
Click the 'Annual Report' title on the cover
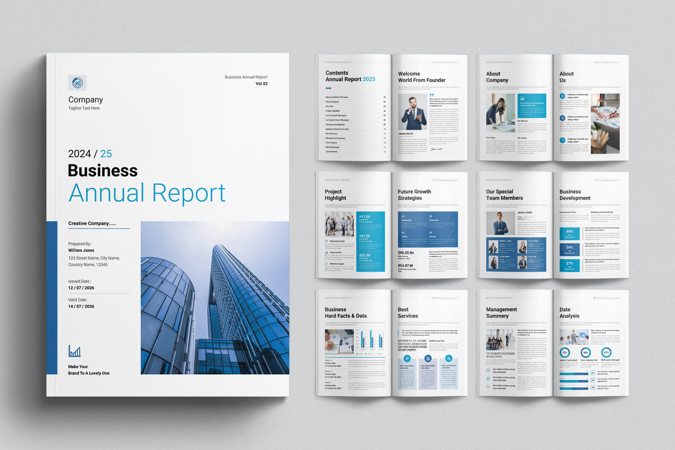[147, 193]
